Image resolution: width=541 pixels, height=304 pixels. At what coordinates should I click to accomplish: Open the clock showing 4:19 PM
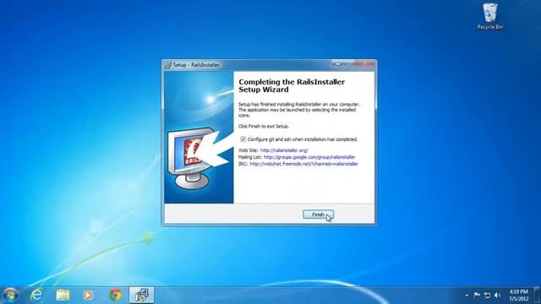click(518, 296)
